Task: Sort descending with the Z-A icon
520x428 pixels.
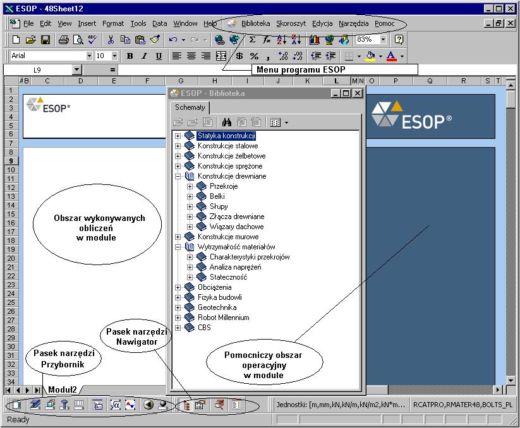Action: 296,40
